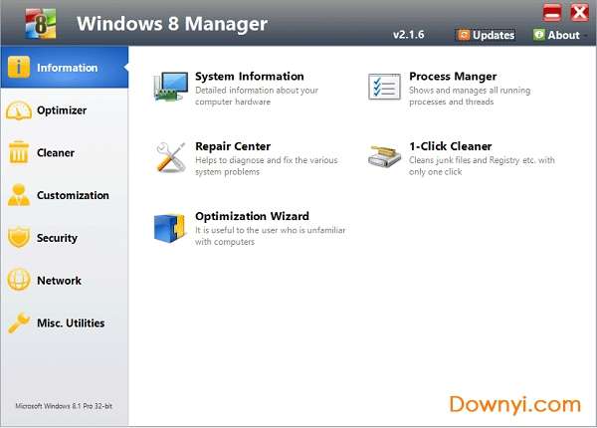Click the v2.1.6 version label
The width and height of the screenshot is (597, 428).
coord(409,35)
